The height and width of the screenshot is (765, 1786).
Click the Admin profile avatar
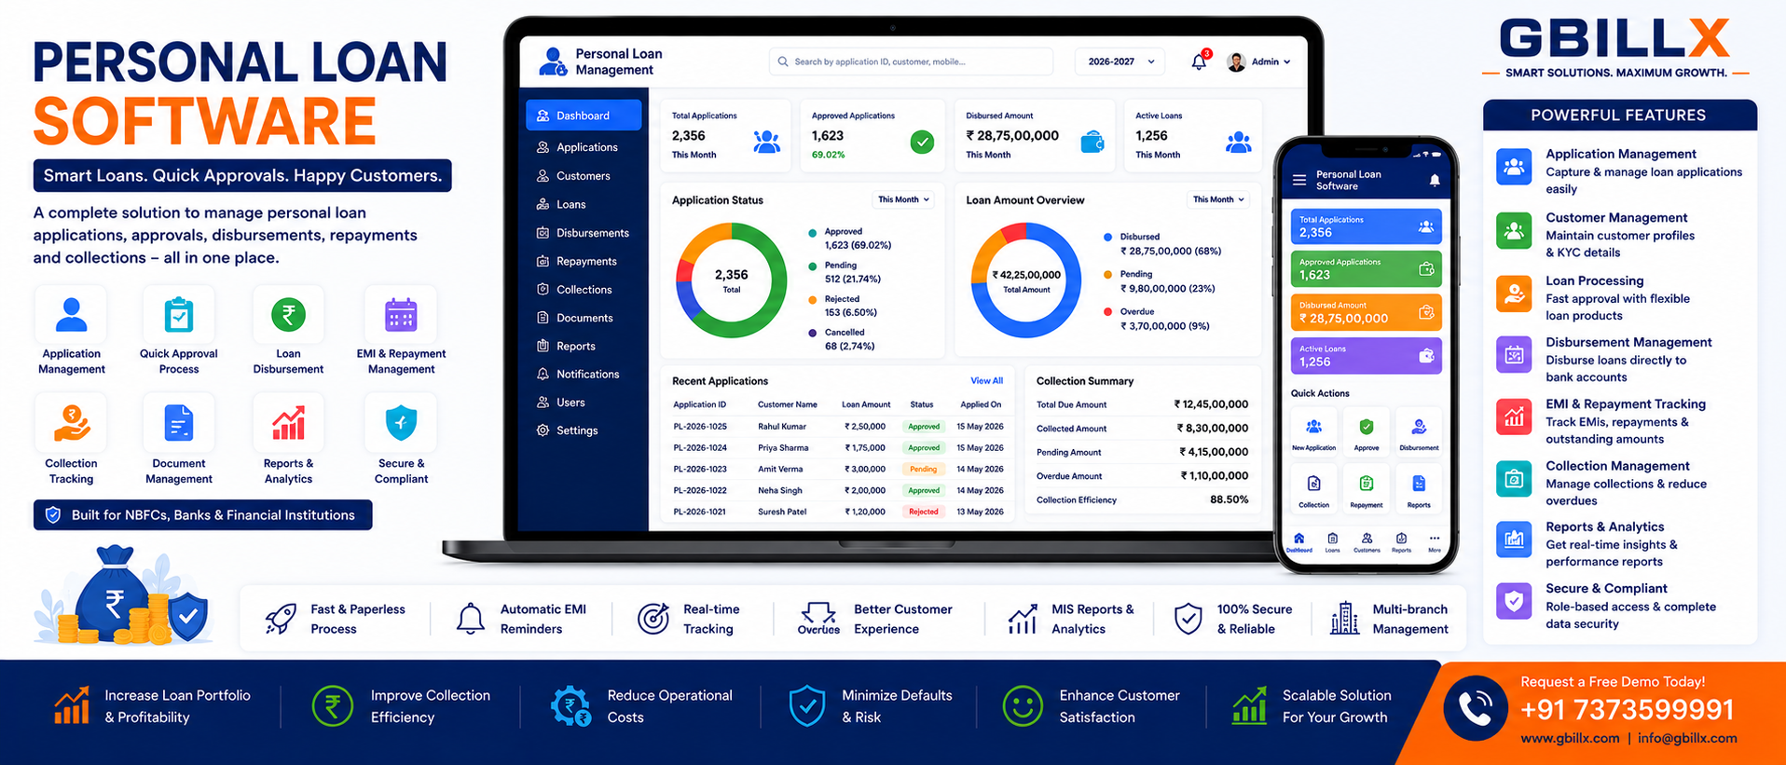click(x=1237, y=61)
